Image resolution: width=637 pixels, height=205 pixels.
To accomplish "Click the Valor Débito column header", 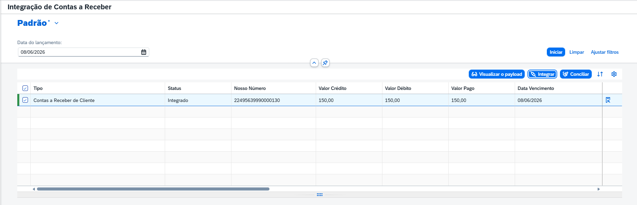I will [415, 88].
